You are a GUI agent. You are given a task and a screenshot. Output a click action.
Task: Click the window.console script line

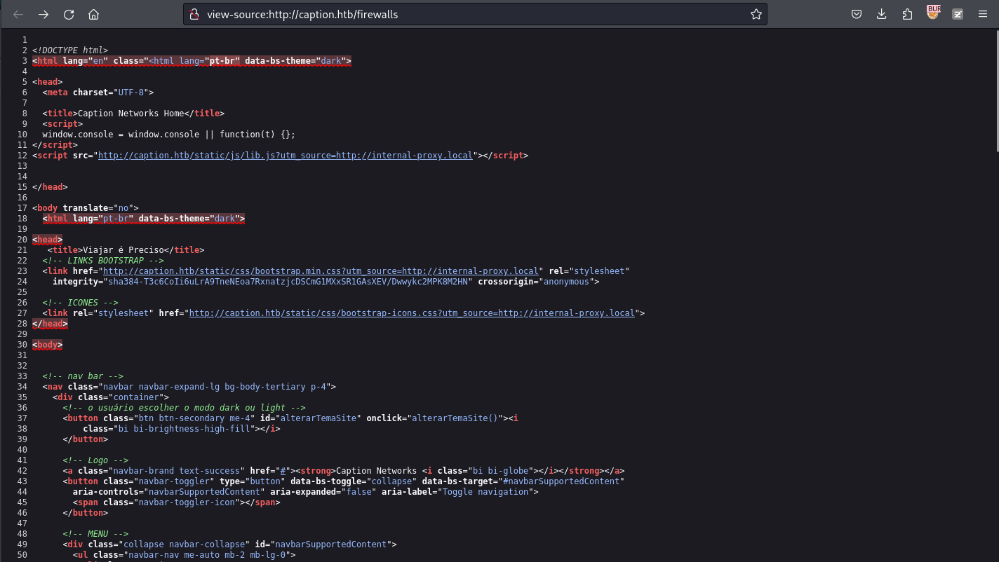click(168, 135)
